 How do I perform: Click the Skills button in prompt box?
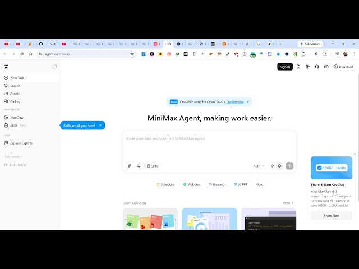coord(153,166)
